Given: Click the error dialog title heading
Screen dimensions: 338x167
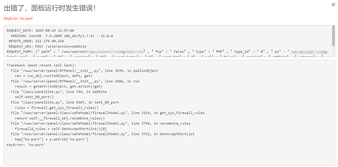Looking at the screenshot, I should (50, 8).
